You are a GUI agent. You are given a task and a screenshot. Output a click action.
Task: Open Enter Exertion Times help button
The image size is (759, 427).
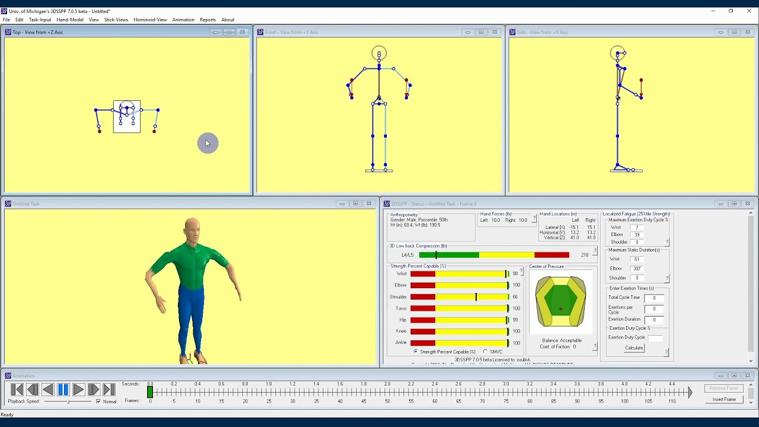click(x=666, y=352)
